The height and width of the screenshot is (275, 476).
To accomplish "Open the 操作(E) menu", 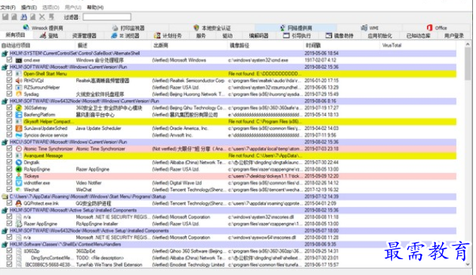I will tap(29, 8).
